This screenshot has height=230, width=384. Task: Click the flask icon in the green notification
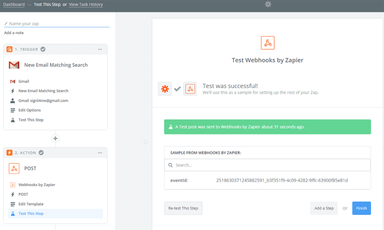coord(171,127)
